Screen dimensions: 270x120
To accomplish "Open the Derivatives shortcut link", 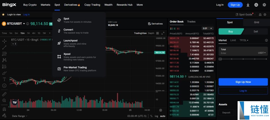I will [x=155, y=24].
